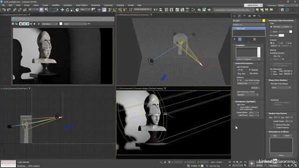The width and height of the screenshot is (299, 168).
Task: Enable Cone visible in viewport checkbox
Action: [238, 108]
